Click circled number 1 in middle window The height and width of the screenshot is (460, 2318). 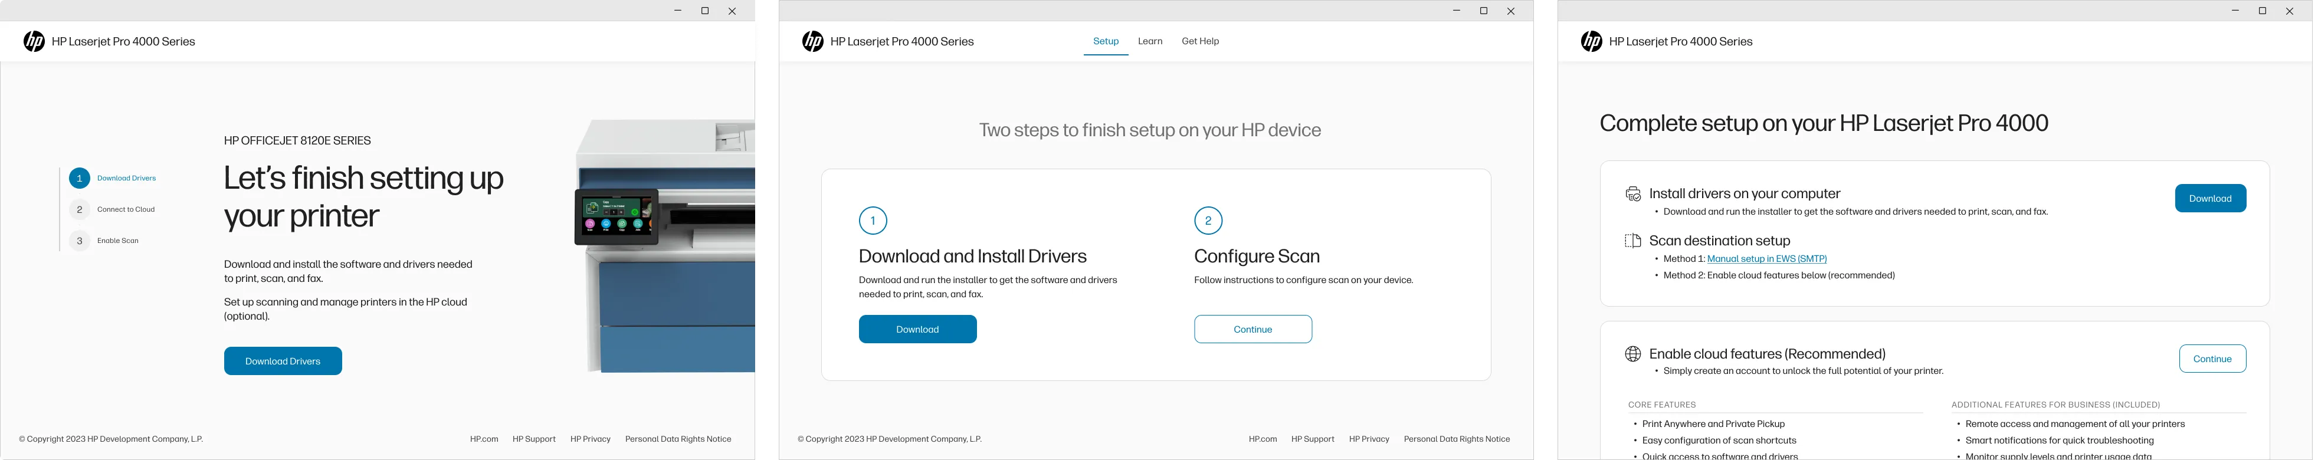[x=873, y=221]
